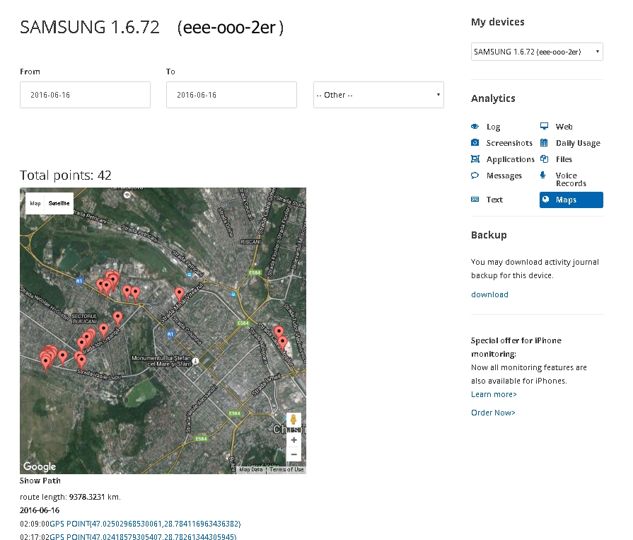
Task: Click the Log eye icon
Action: click(x=475, y=127)
